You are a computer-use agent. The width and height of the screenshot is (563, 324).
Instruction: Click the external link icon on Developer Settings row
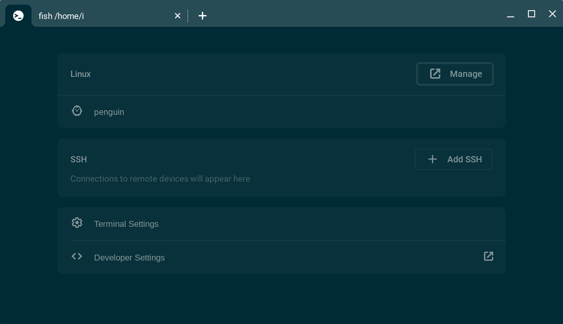[488, 256]
